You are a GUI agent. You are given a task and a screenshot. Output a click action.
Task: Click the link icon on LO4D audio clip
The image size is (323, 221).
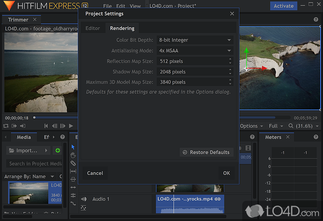218,199
